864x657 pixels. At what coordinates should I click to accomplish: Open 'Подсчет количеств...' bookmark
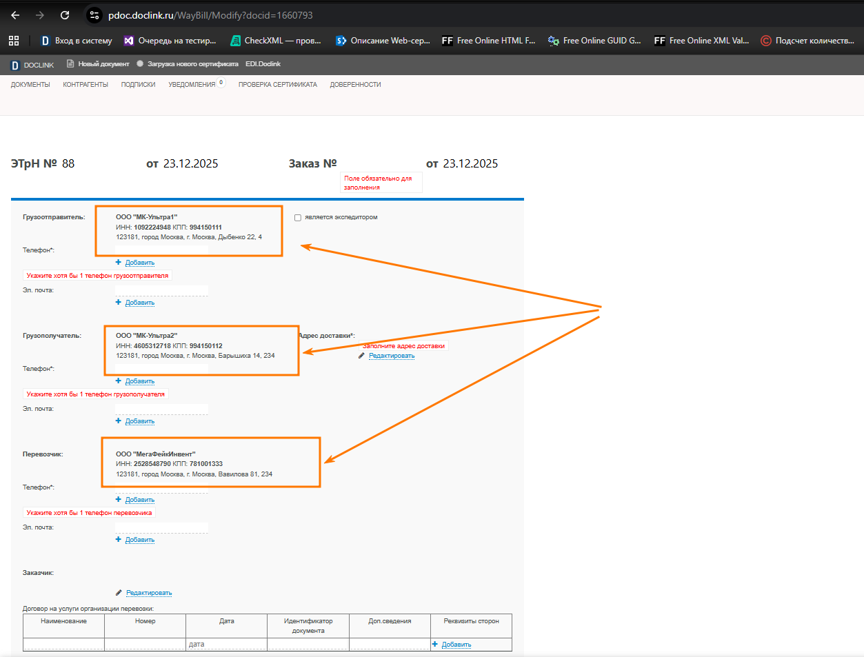pyautogui.click(x=807, y=41)
